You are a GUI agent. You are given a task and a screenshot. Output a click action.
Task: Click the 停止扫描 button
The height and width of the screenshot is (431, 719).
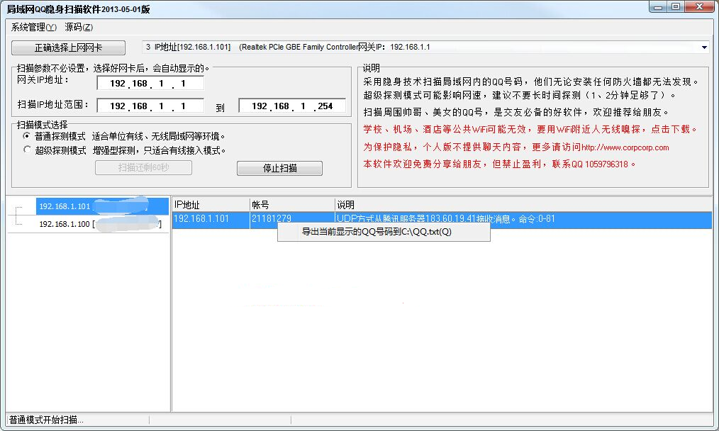click(279, 168)
